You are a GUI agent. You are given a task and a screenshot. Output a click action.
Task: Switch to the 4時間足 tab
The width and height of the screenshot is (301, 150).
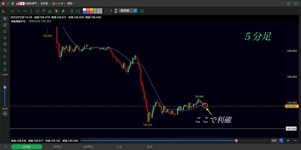pyautogui.click(x=88, y=147)
